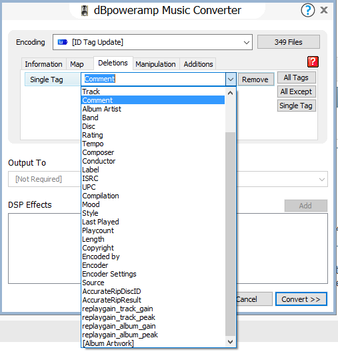Click the Comment tag input field
The image size is (338, 352).
[x=153, y=79]
